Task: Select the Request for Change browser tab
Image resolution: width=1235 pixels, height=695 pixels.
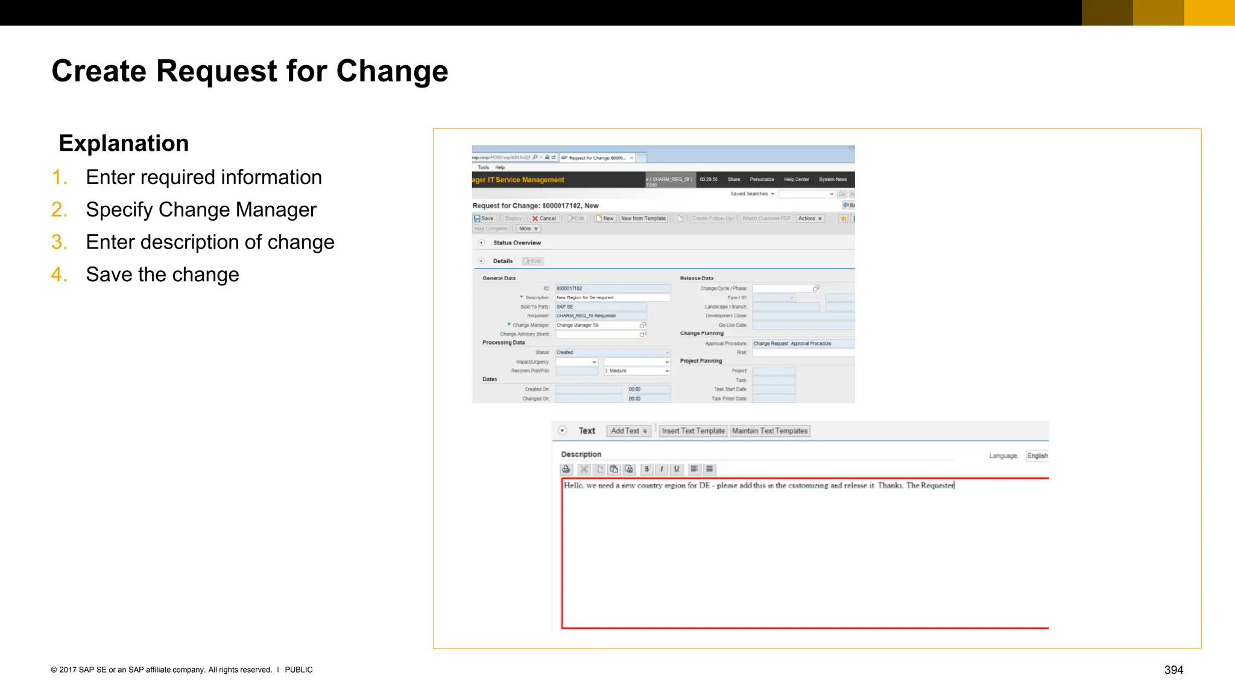Action: point(597,157)
